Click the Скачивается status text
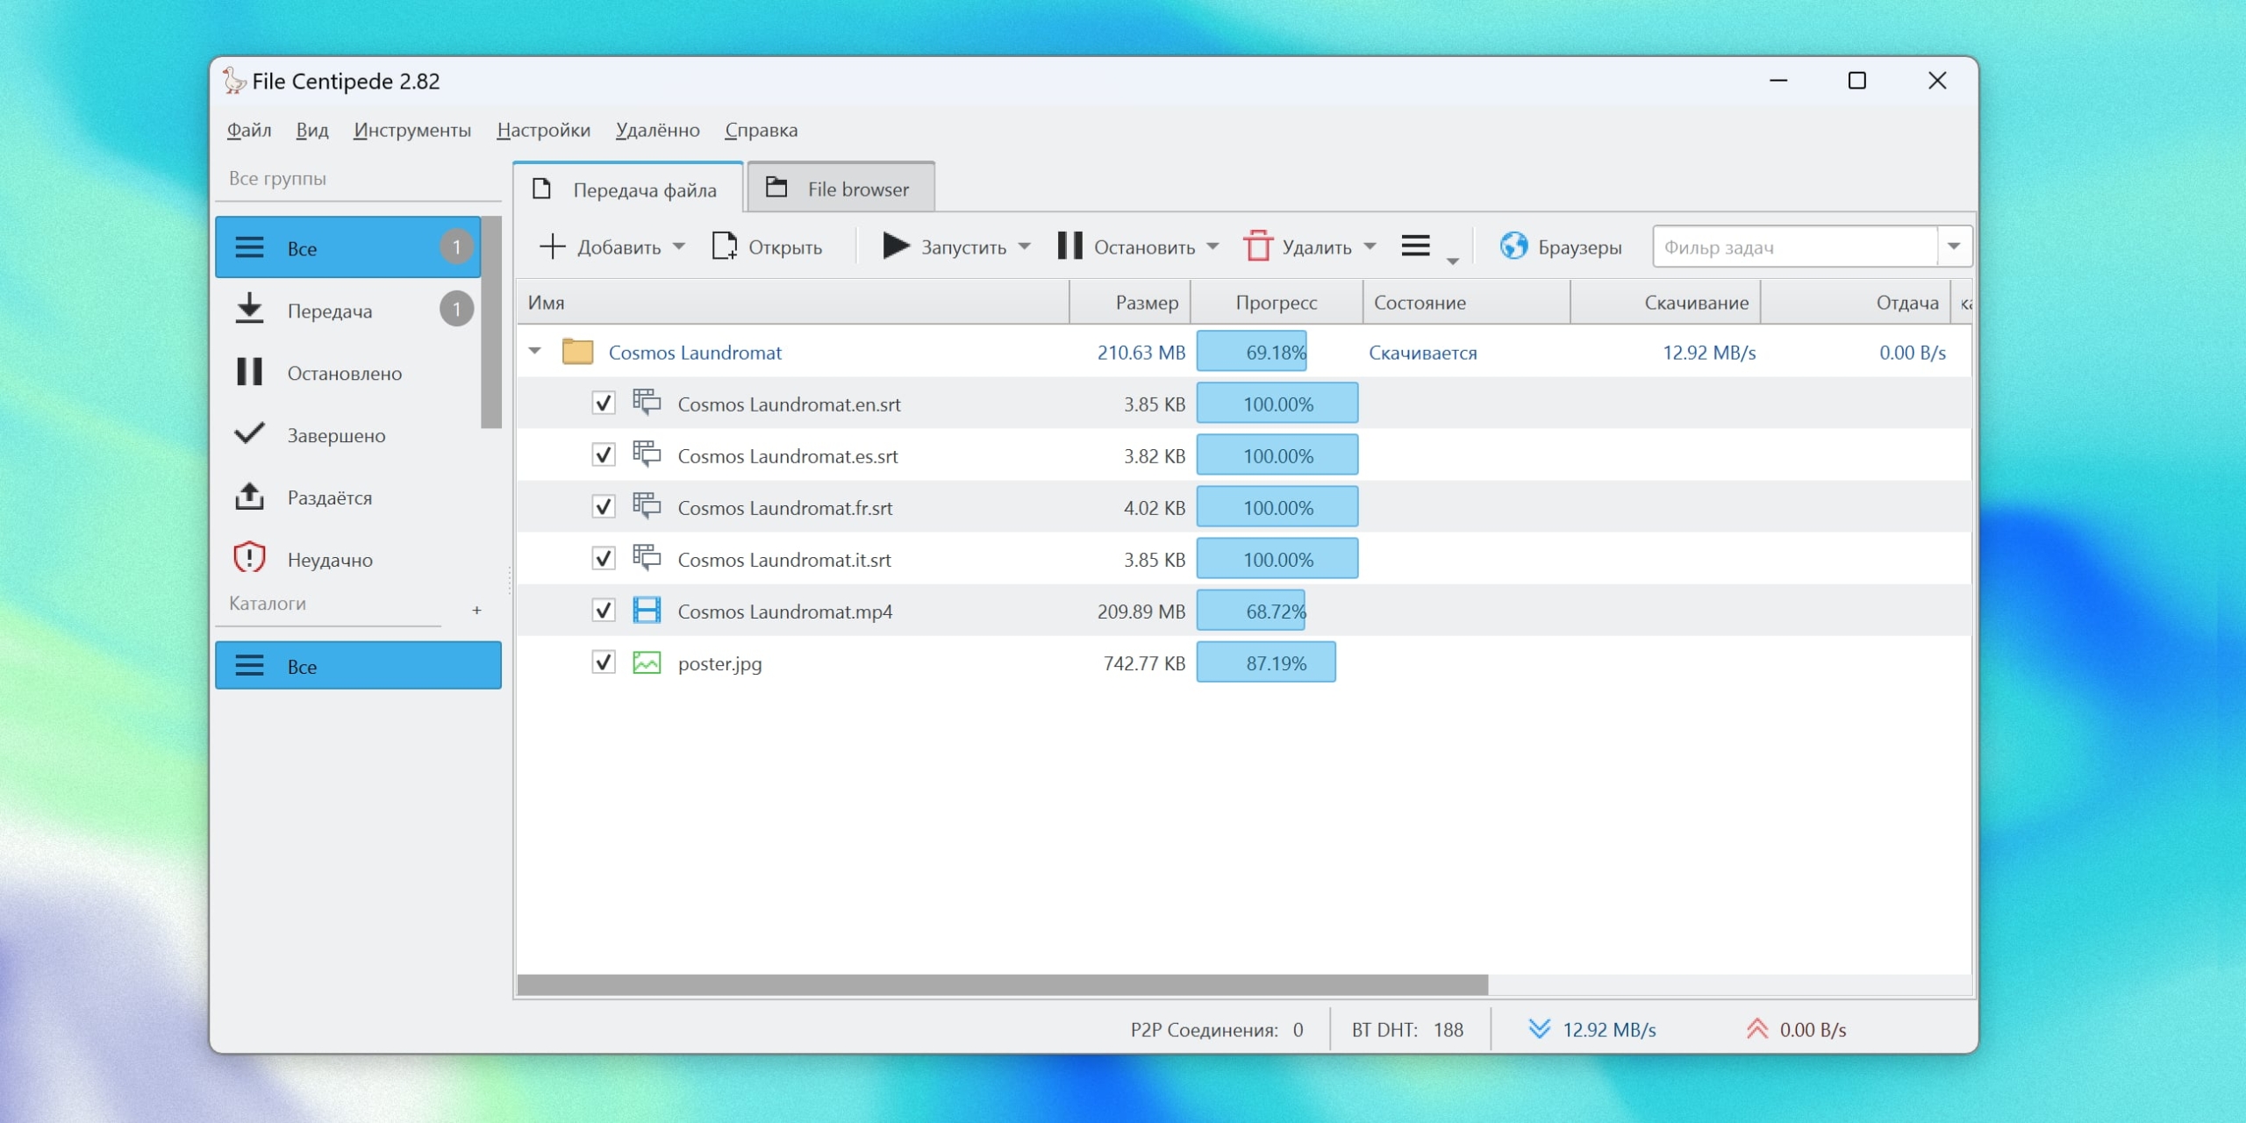Viewport: 2246px width, 1123px height. [x=1422, y=352]
